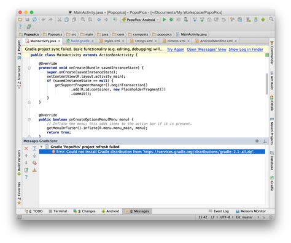This screenshot has height=243, width=291.
Task: Navigate Back with the blue arrow
Action: coord(99,20)
